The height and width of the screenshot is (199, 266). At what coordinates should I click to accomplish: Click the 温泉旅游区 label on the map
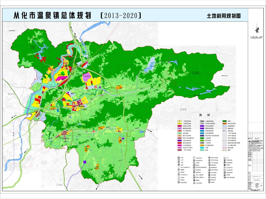pos(62,75)
